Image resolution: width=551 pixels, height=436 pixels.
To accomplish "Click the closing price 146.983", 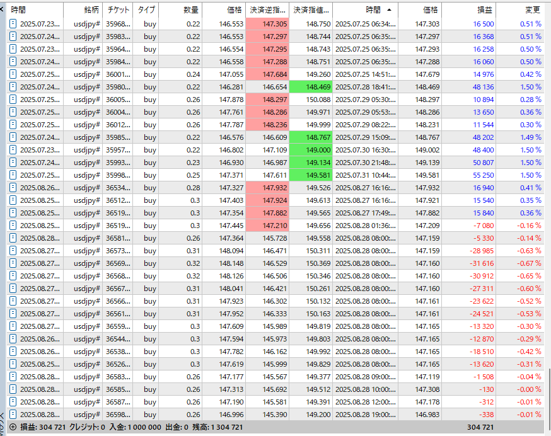I will pyautogui.click(x=427, y=415).
